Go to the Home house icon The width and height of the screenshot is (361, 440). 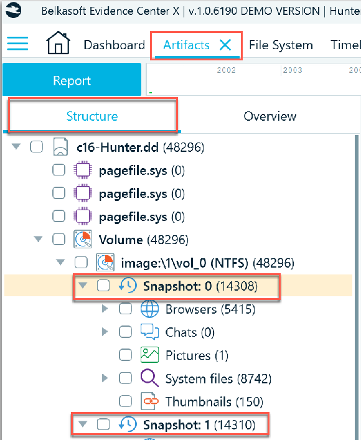[58, 43]
